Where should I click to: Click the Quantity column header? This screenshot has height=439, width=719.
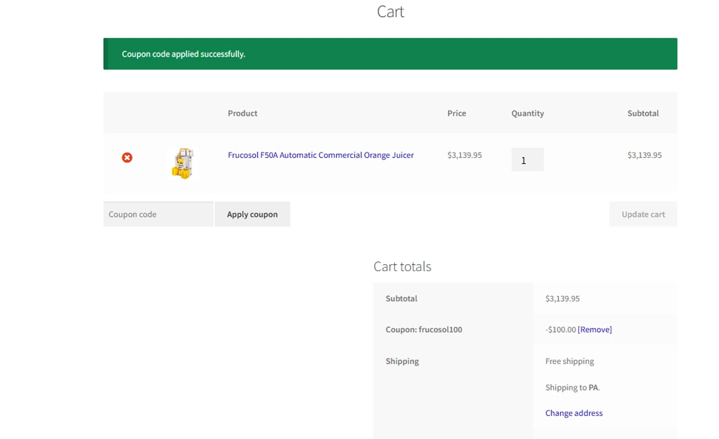(x=528, y=113)
